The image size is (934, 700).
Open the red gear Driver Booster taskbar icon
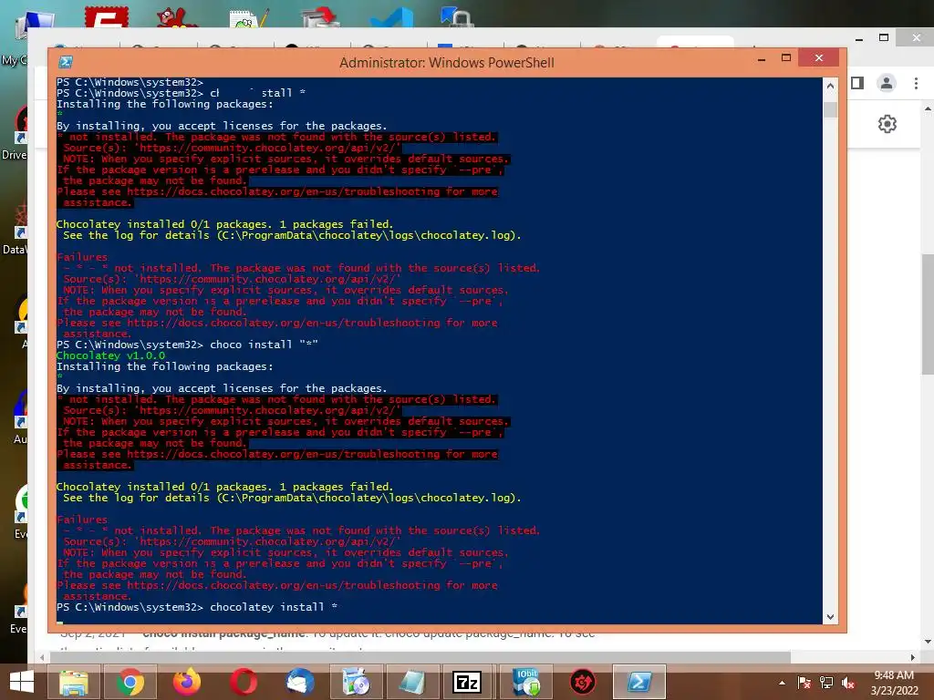[x=583, y=682]
